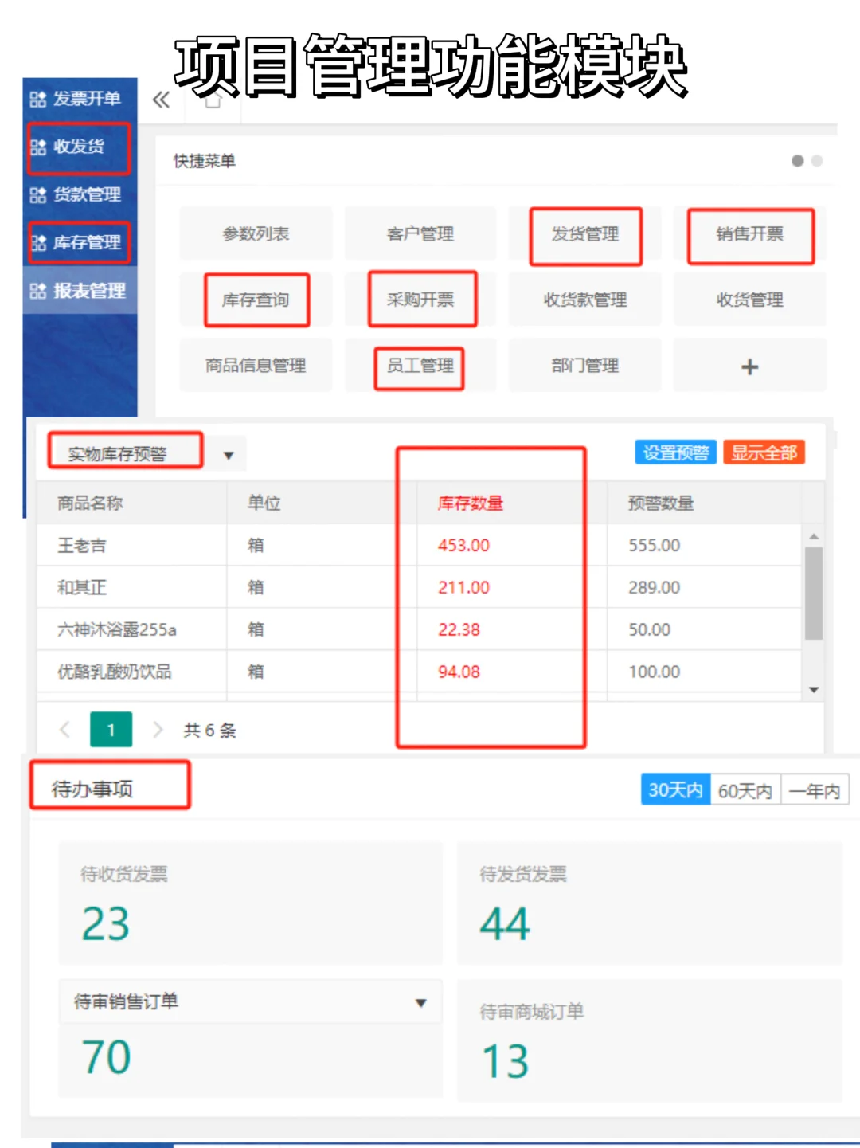Collapse the sidebar using the « arrow

tap(162, 100)
